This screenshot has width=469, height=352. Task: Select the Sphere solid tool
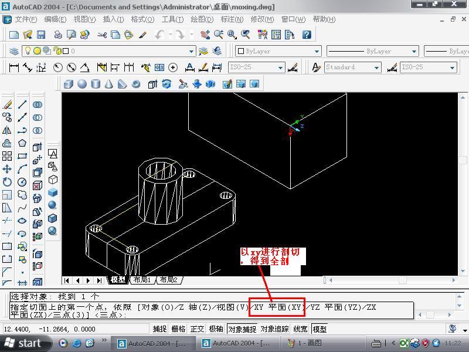82,84
